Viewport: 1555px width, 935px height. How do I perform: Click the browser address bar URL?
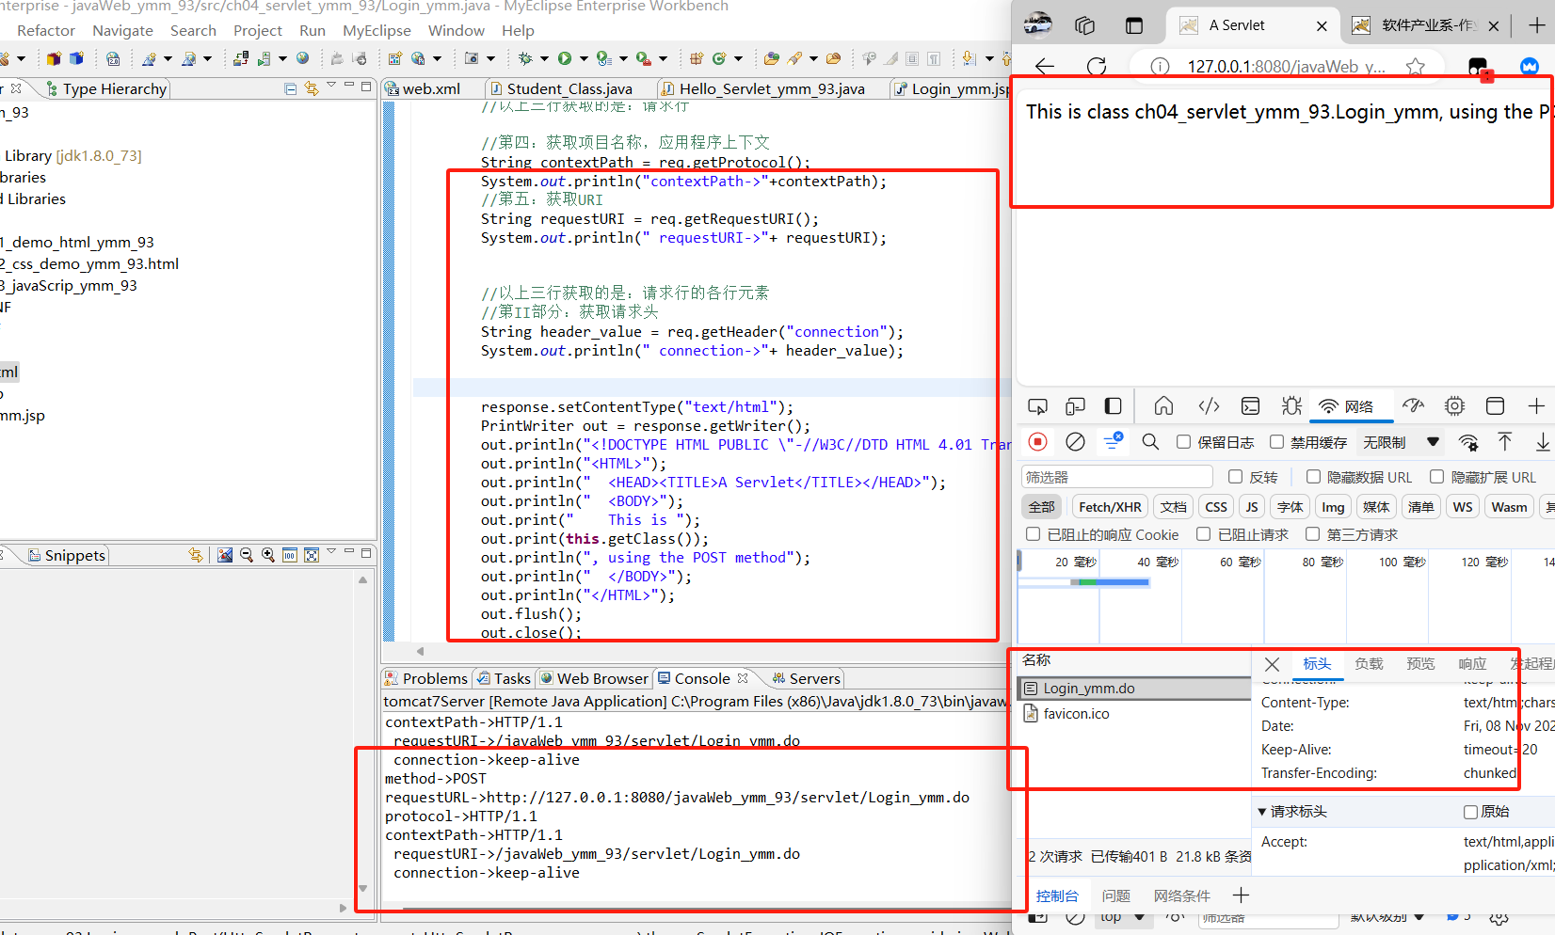click(x=1286, y=67)
